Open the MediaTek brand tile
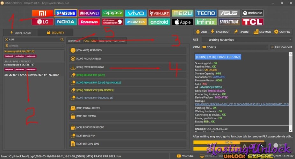This screenshot has width=295, height=159. click(x=136, y=22)
